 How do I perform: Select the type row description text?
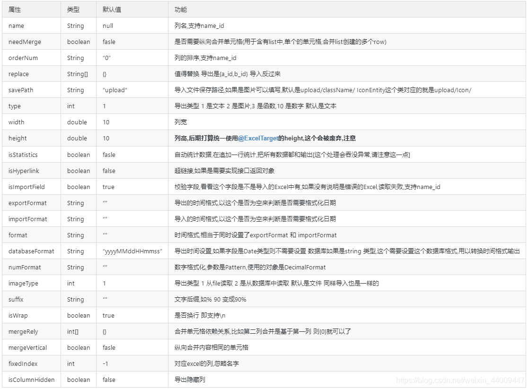237,106
